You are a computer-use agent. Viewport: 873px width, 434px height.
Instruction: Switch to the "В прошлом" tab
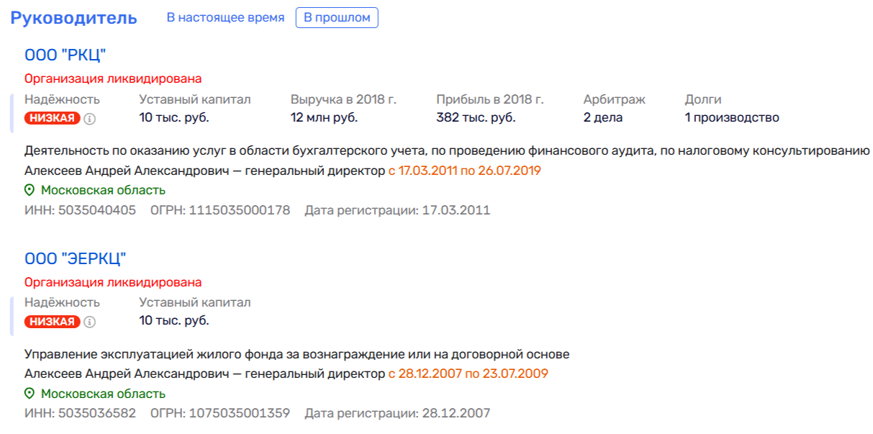coord(338,17)
